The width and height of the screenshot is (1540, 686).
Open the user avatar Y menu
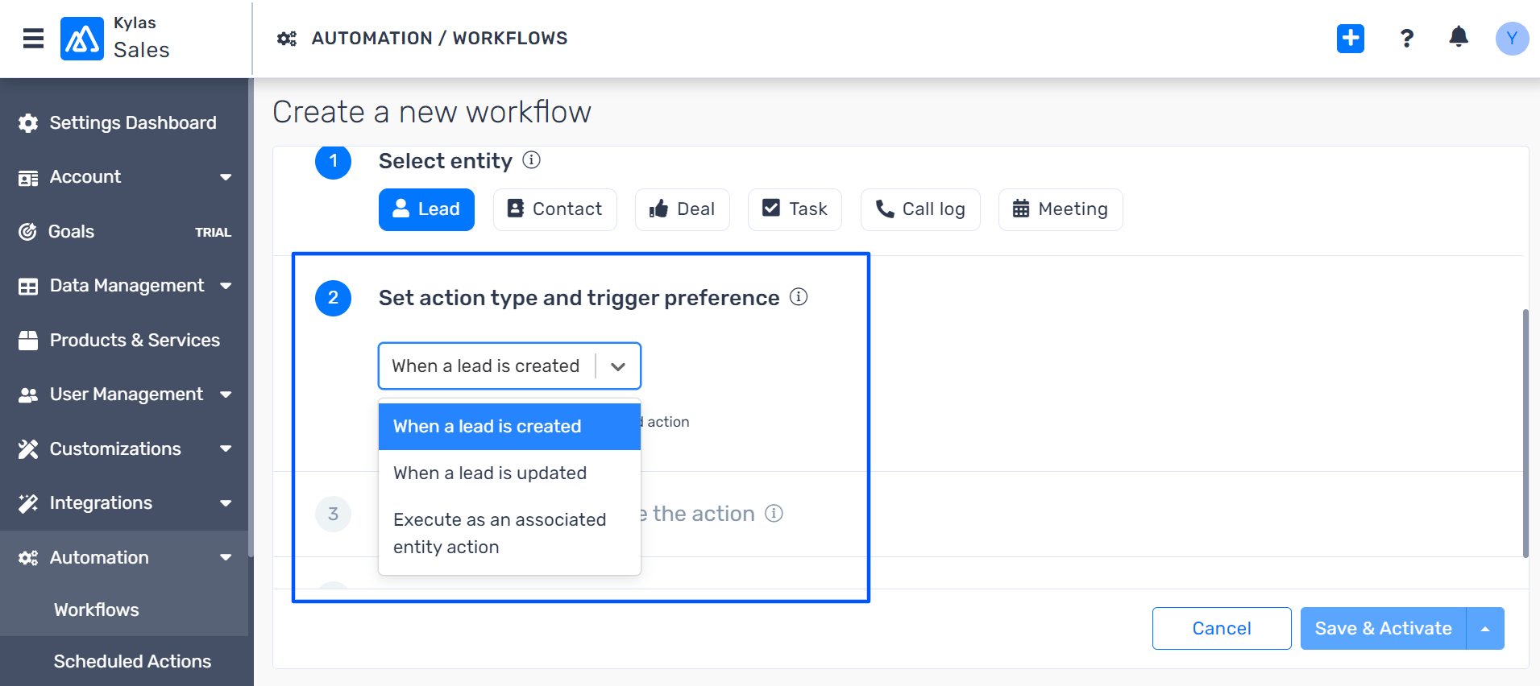click(x=1512, y=38)
